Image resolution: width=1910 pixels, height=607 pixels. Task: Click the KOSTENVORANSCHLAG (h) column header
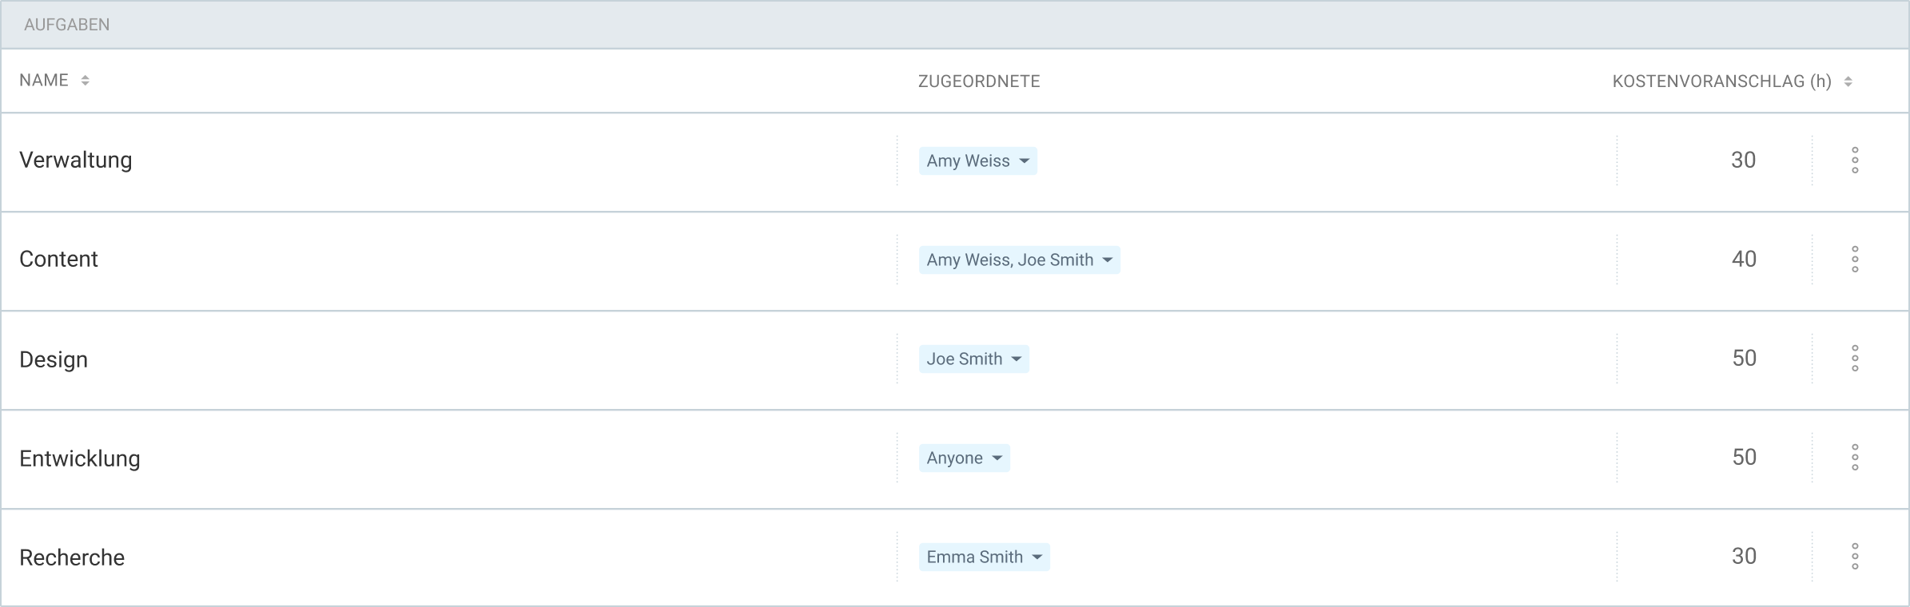tap(1721, 81)
